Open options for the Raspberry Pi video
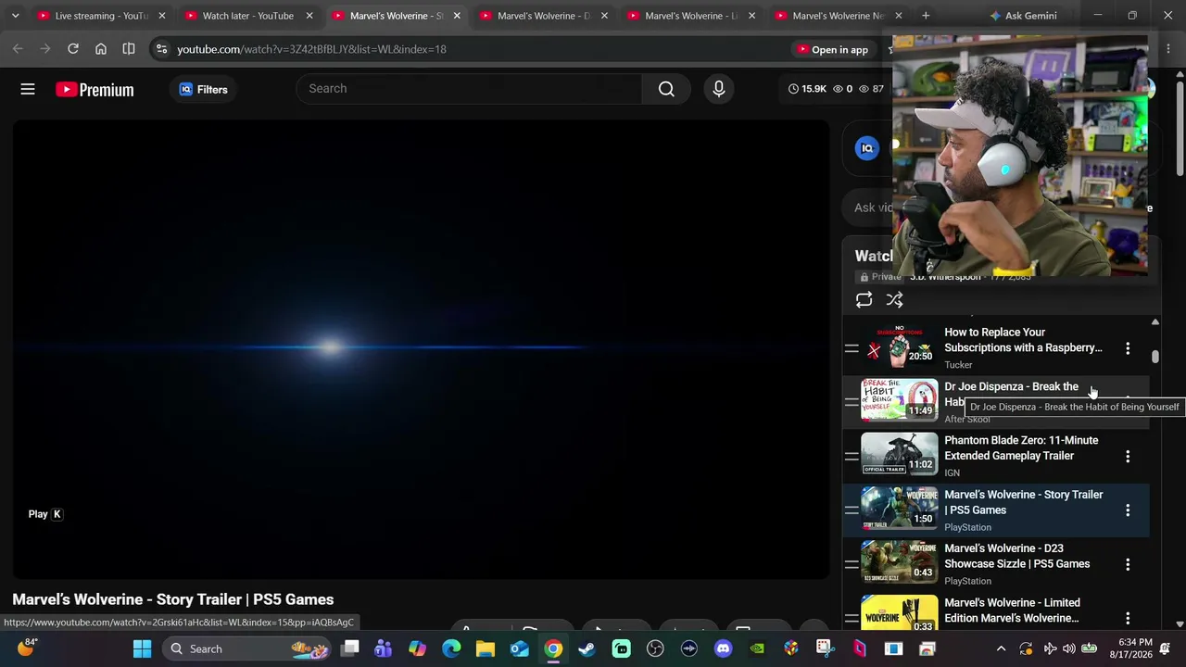Screen dimensions: 1186x667 click(x=1128, y=348)
